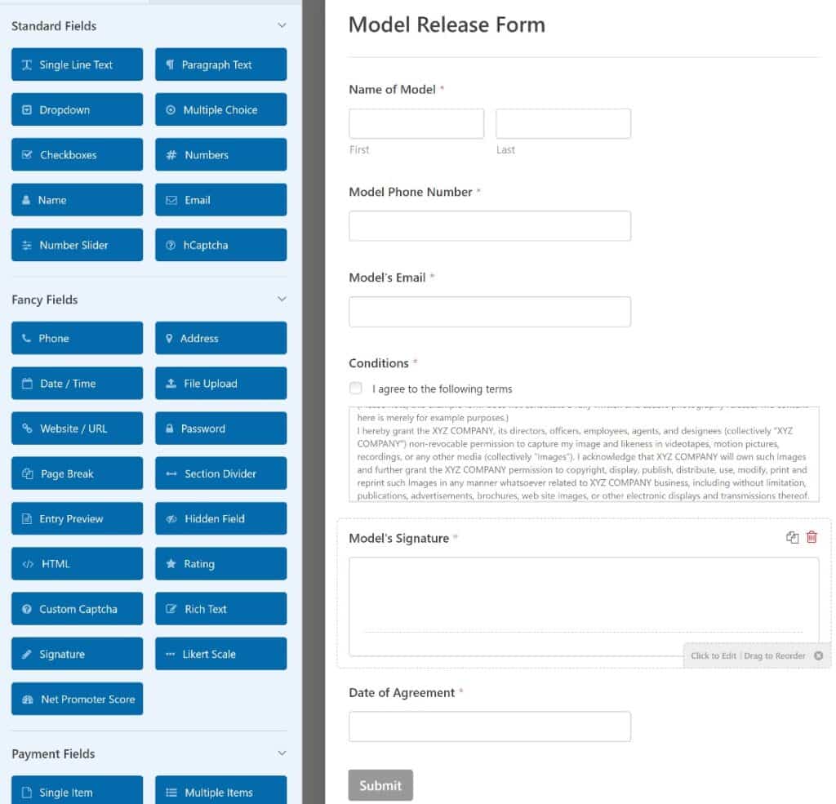Add a Paragraph Text field

(220, 64)
